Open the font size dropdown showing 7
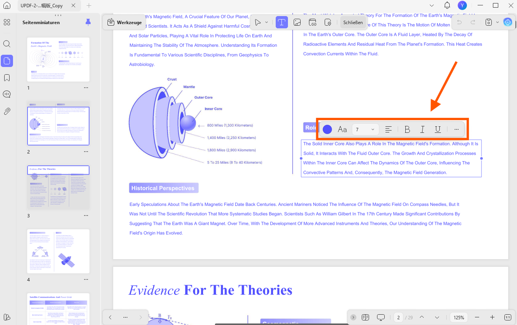Image resolution: width=517 pixels, height=325 pixels. (365, 129)
